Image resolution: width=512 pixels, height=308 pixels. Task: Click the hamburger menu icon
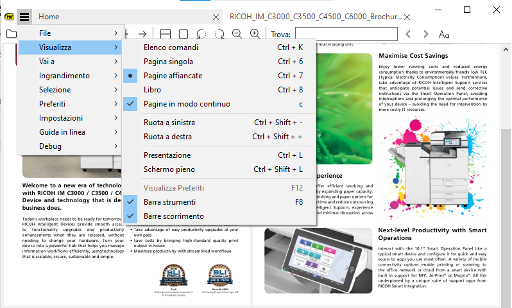point(24,16)
